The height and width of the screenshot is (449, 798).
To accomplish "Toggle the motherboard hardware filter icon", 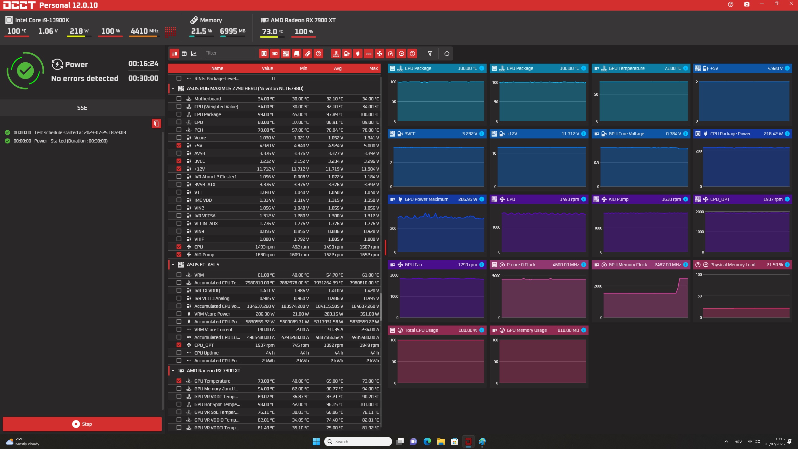I will pyautogui.click(x=286, y=54).
